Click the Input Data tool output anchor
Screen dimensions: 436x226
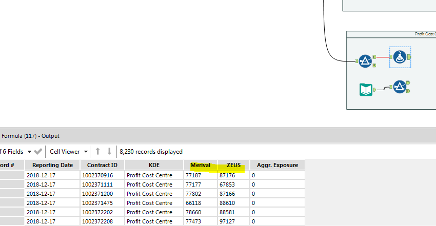click(x=374, y=90)
